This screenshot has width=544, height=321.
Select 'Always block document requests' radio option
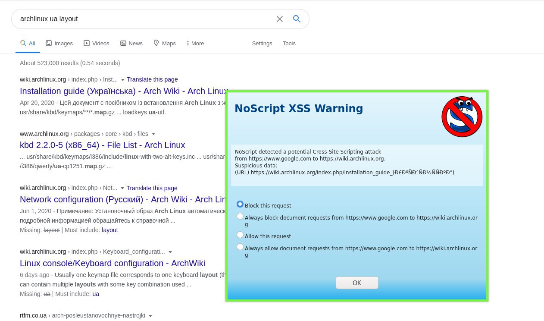tap(240, 216)
